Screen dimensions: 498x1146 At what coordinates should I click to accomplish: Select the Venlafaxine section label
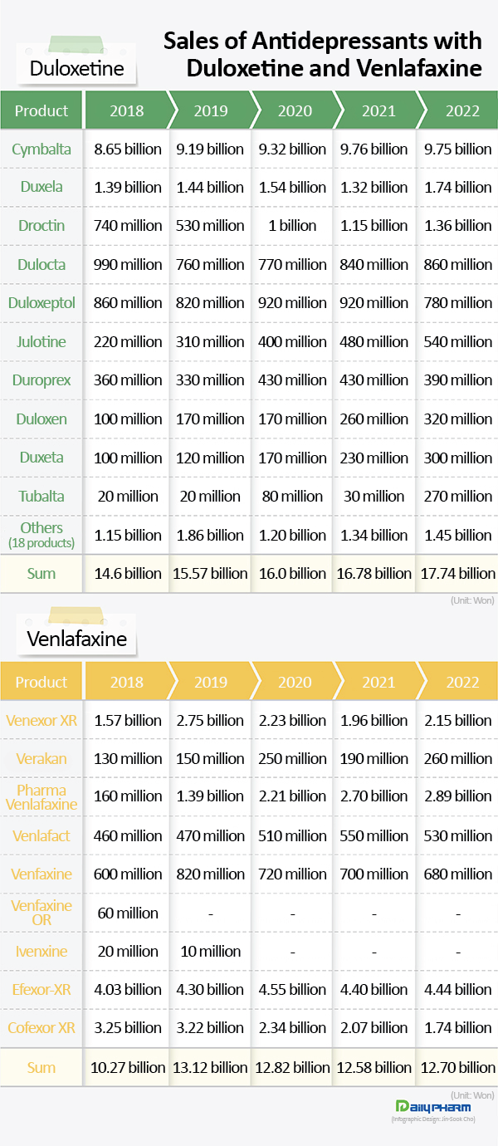point(76,639)
